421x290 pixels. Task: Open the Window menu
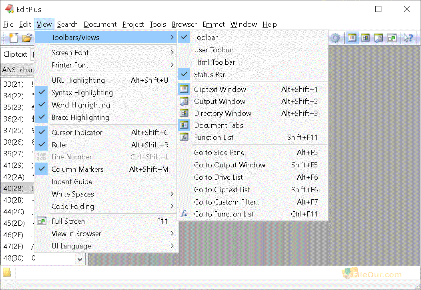coord(244,24)
